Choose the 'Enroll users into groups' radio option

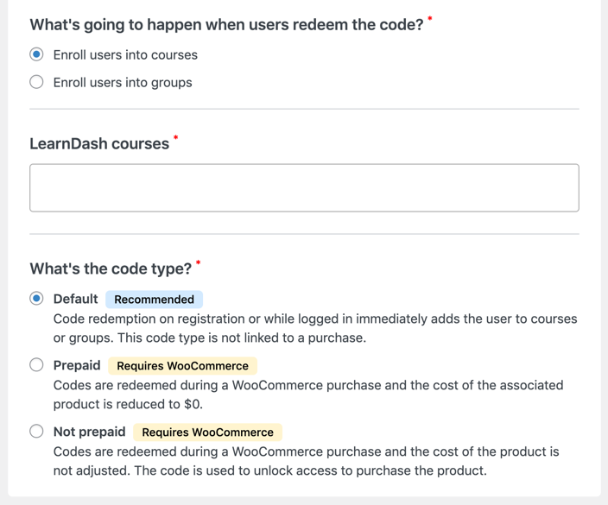(x=36, y=83)
